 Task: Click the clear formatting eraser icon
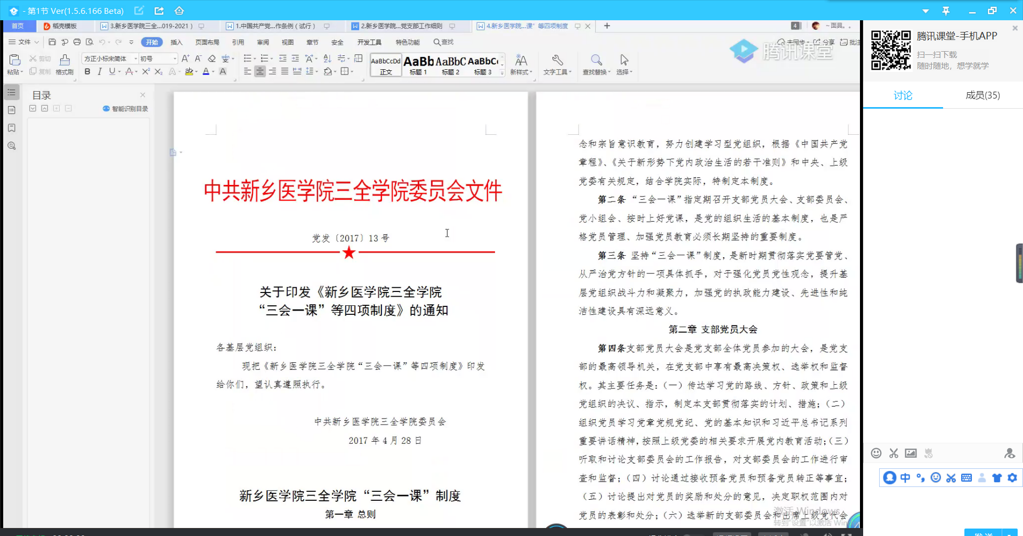coord(212,59)
